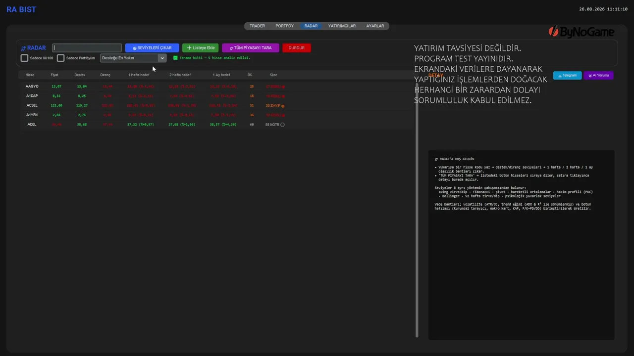
Task: Click AAGYO support value 13,04
Action: 82,87
